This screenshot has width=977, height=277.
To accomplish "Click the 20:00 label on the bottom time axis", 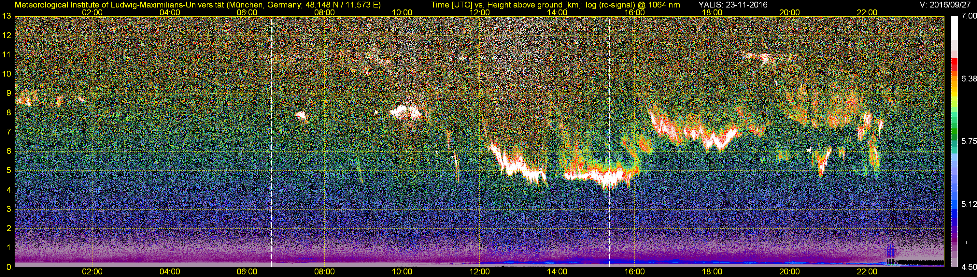I will (790, 272).
